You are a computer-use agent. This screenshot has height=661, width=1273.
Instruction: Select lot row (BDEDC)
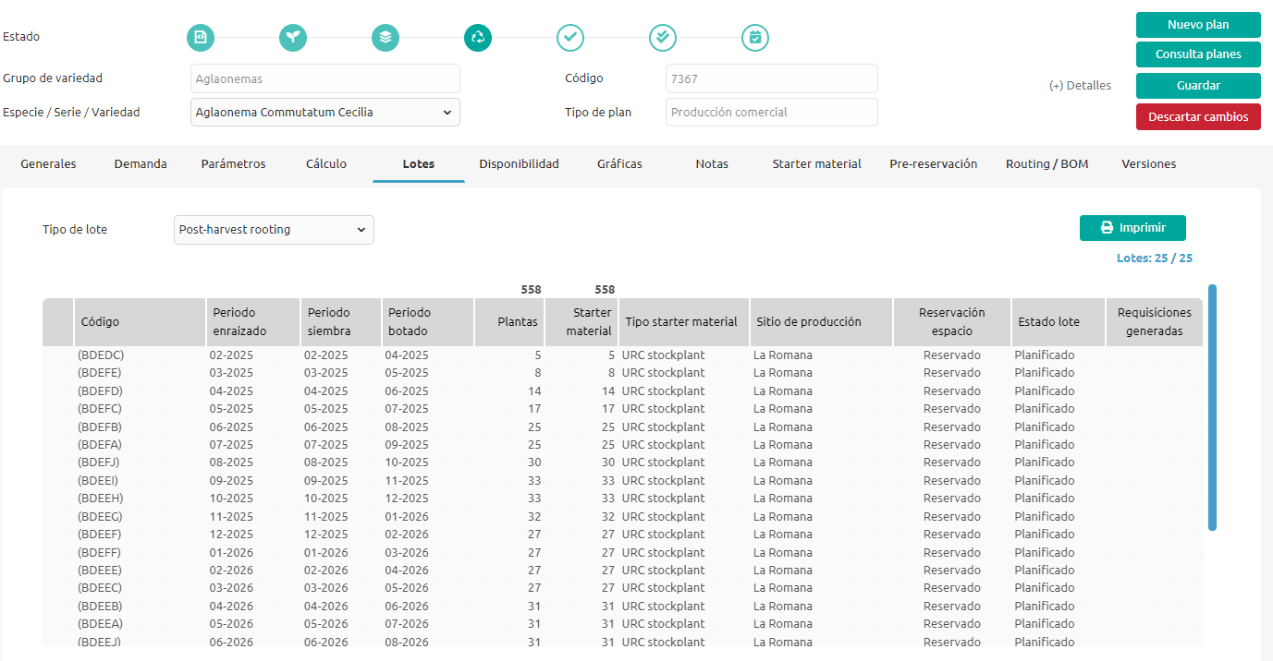(623, 355)
